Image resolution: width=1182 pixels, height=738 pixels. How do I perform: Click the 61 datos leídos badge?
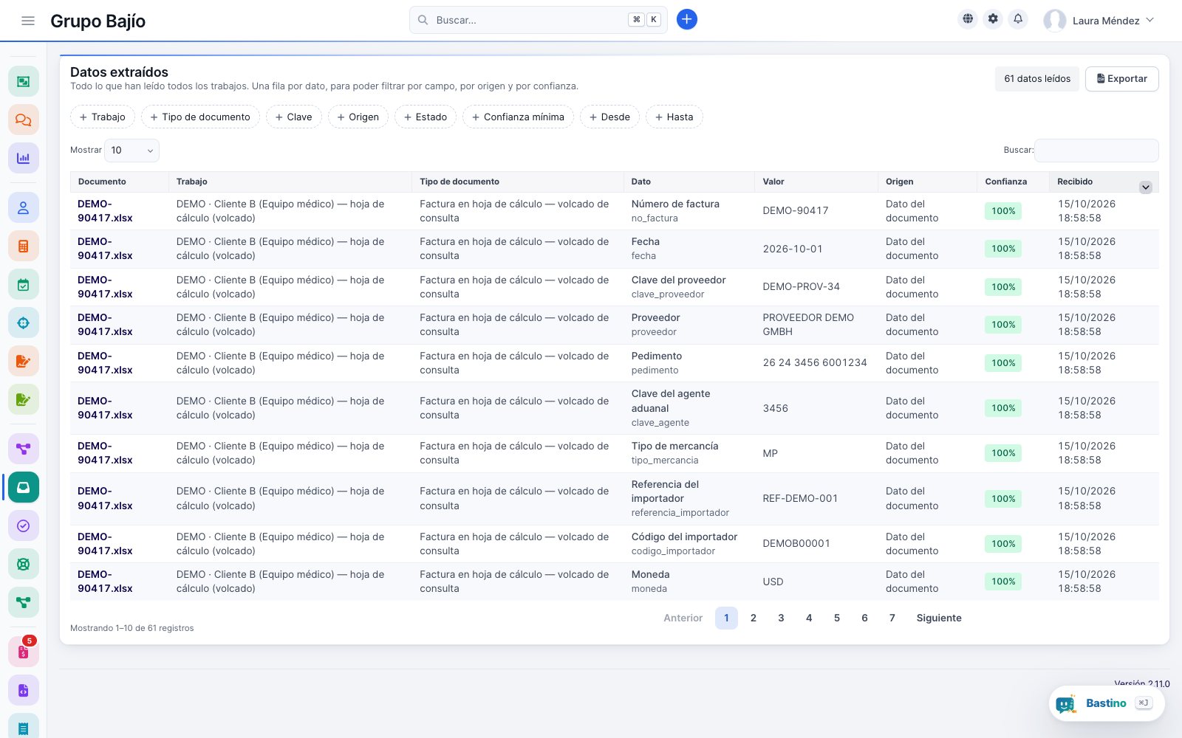[1037, 79]
